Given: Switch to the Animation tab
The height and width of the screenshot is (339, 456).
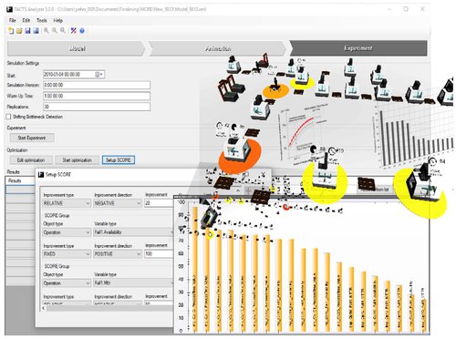Looking at the screenshot, I should point(217,48).
